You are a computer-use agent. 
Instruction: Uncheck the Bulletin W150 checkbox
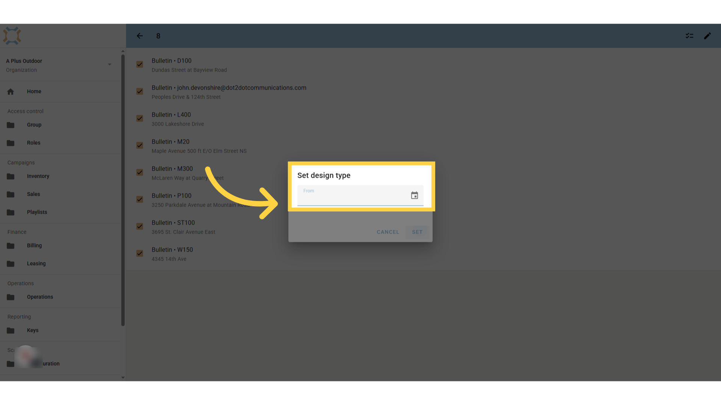pyautogui.click(x=140, y=253)
